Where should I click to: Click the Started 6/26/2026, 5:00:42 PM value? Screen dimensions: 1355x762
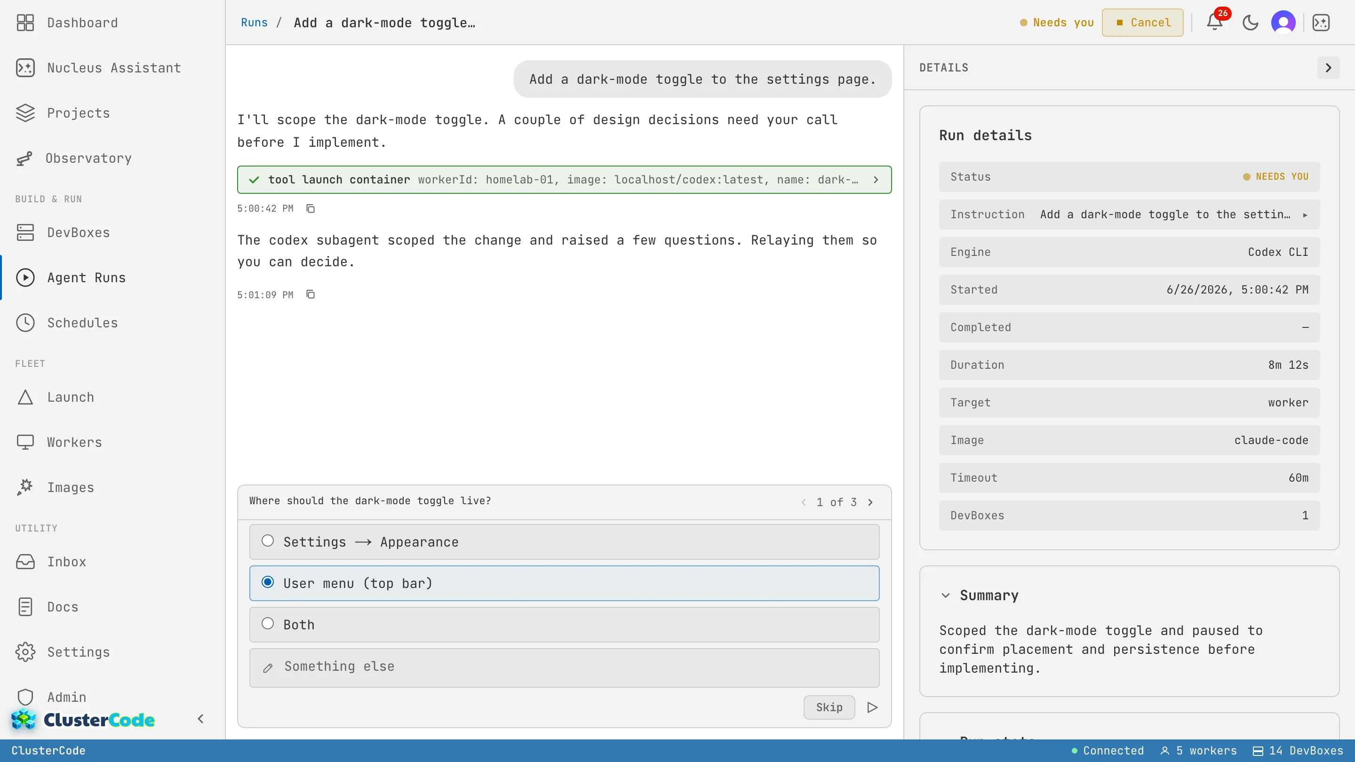tap(1237, 290)
